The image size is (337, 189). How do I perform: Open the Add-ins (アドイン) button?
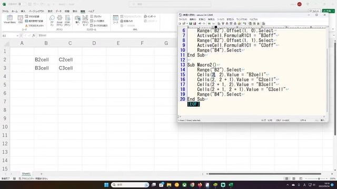click(52, 20)
